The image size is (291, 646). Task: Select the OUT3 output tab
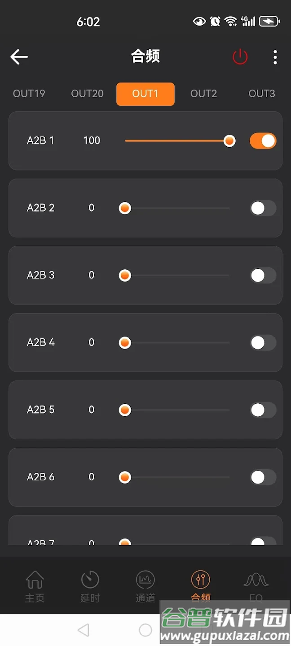262,94
